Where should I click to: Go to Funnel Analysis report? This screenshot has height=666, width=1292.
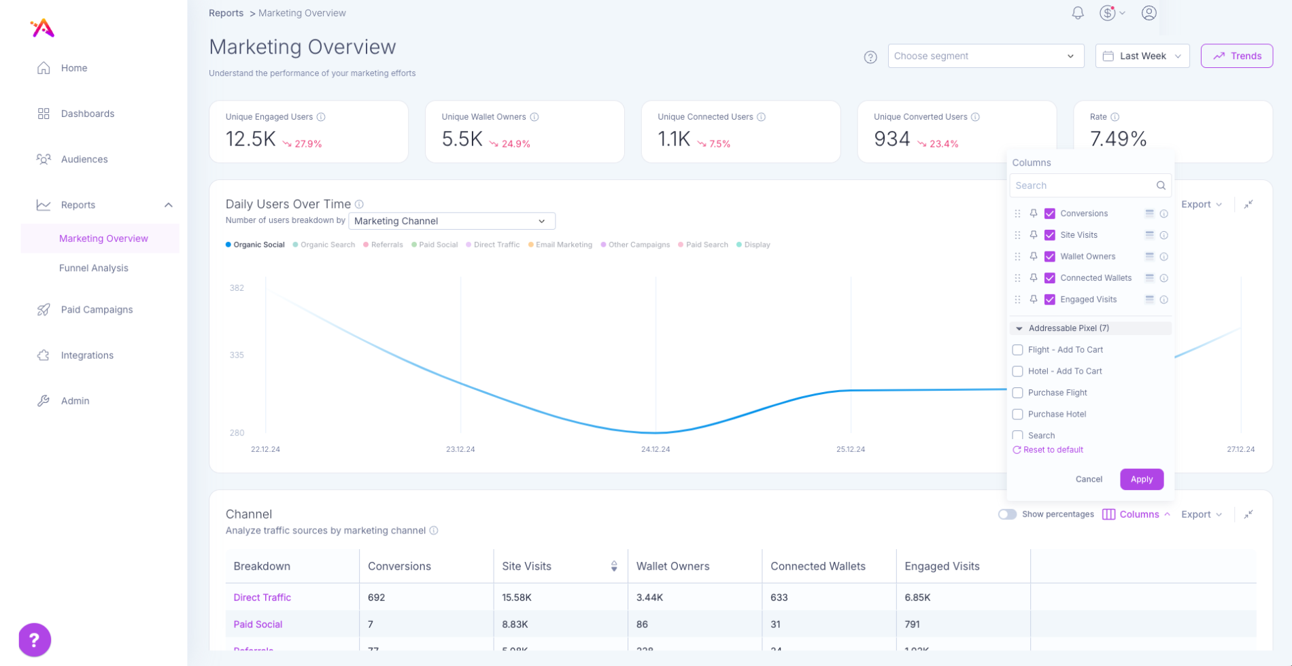pos(94,268)
